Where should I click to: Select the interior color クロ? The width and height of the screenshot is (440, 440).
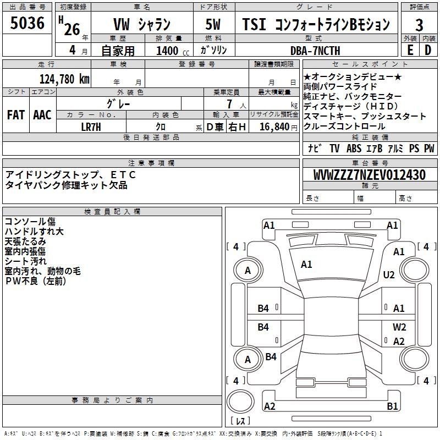(161, 127)
